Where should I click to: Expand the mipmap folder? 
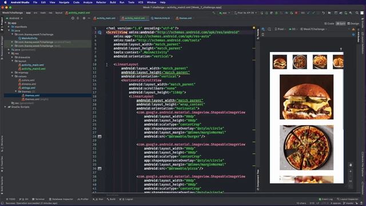click(x=13, y=73)
